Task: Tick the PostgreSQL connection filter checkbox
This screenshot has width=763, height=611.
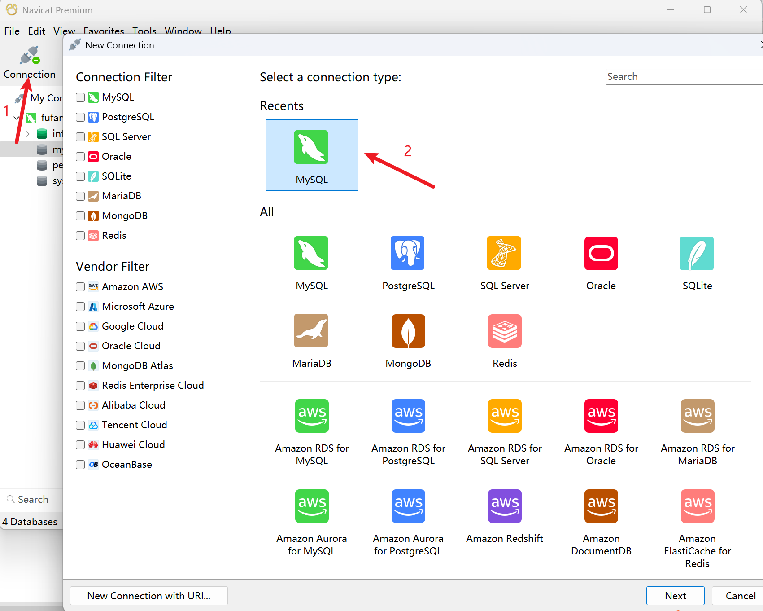Action: [x=80, y=117]
